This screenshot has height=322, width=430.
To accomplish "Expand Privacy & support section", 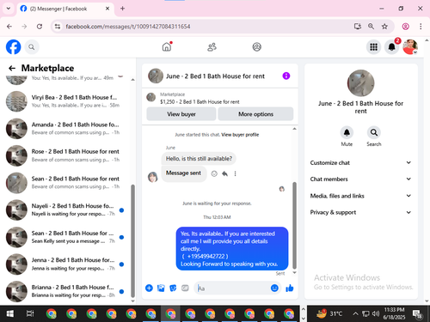I will point(360,212).
